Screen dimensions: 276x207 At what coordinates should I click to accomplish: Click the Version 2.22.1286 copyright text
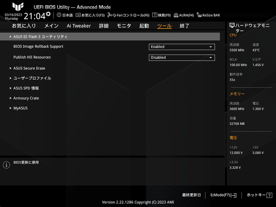(138, 202)
